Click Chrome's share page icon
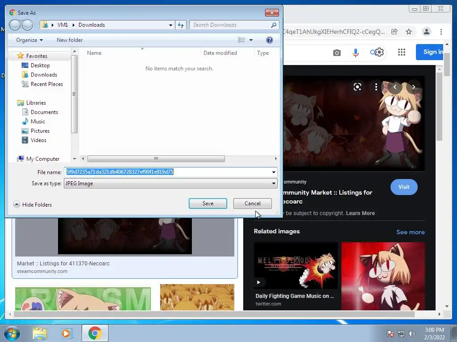 [394, 32]
